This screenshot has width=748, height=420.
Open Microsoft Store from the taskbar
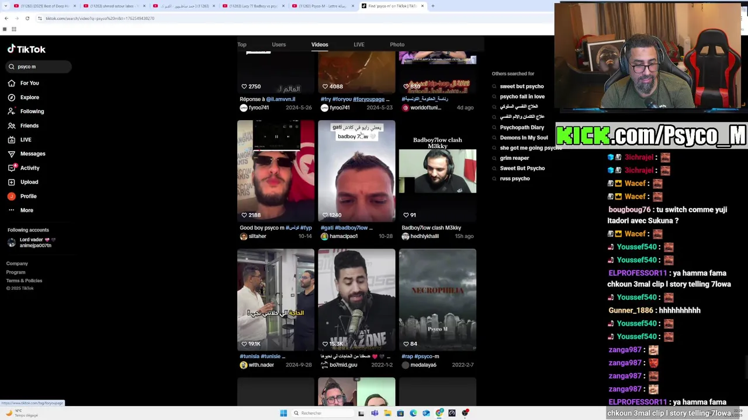click(400, 413)
